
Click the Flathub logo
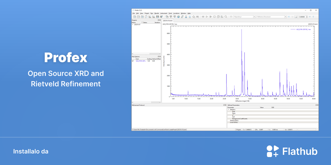292,151
